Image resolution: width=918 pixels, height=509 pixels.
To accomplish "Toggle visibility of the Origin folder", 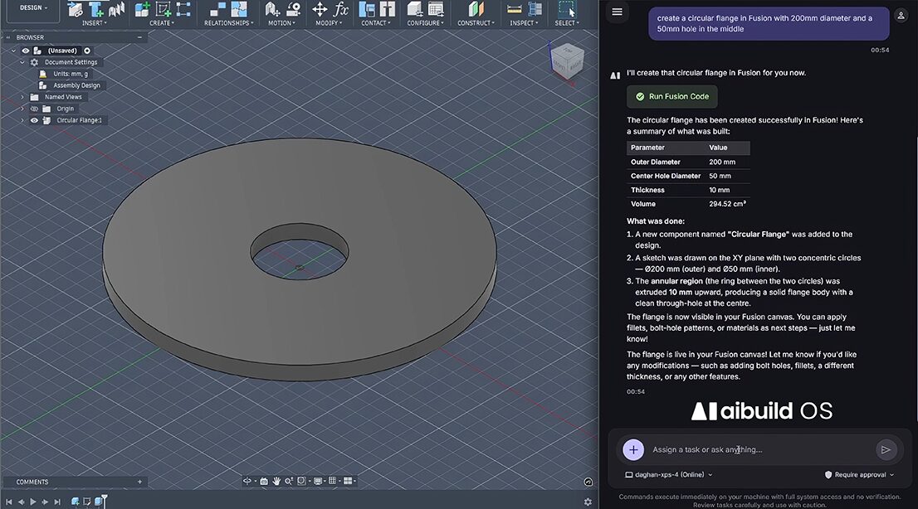I will 34,109.
